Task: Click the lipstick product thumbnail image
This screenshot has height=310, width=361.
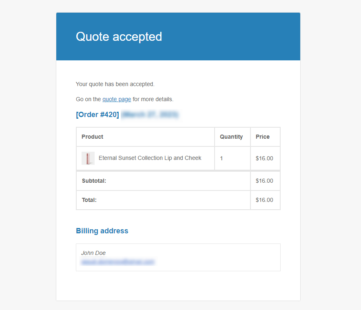Action: (88, 158)
